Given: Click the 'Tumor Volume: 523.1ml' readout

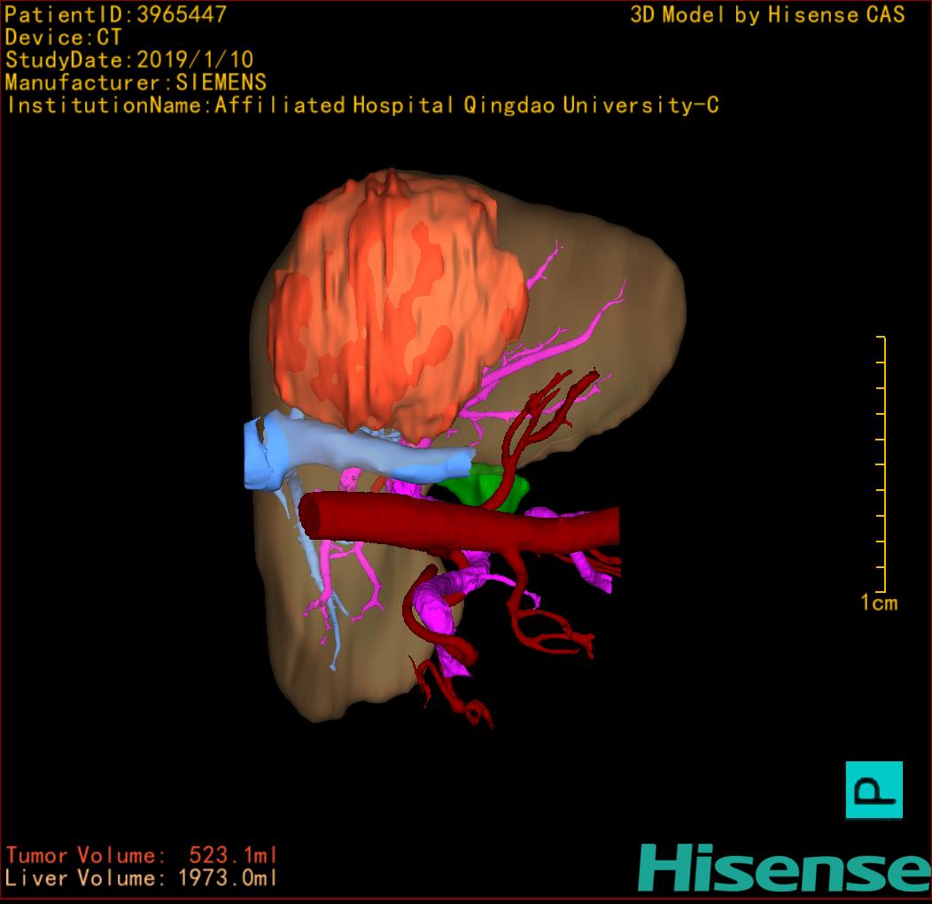Looking at the screenshot, I should (x=142, y=855).
